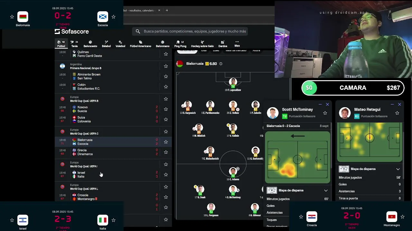Star Israel in the bottom-left scoreboard
This screenshot has height=231, width=412.
[12, 220]
